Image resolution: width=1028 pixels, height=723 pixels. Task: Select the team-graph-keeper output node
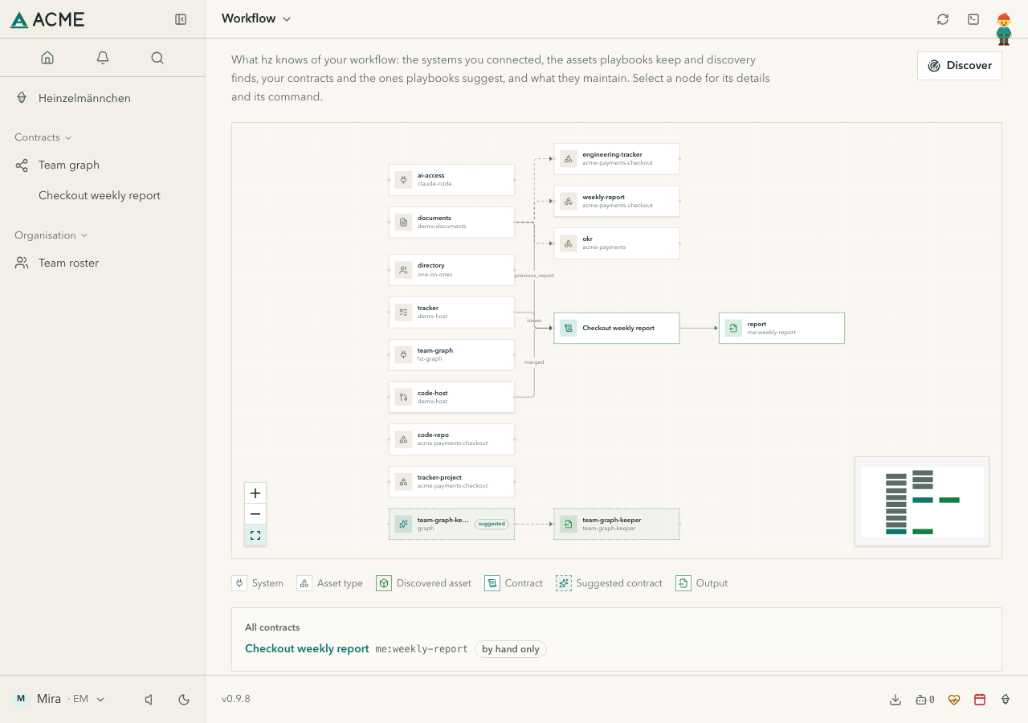click(617, 524)
